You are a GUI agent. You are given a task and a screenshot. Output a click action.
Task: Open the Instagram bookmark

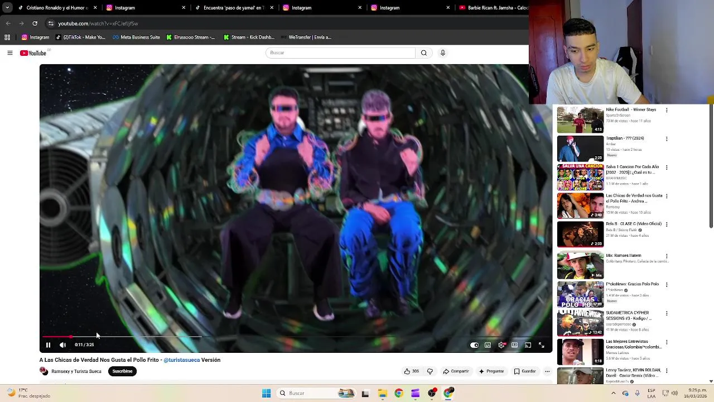click(35, 37)
